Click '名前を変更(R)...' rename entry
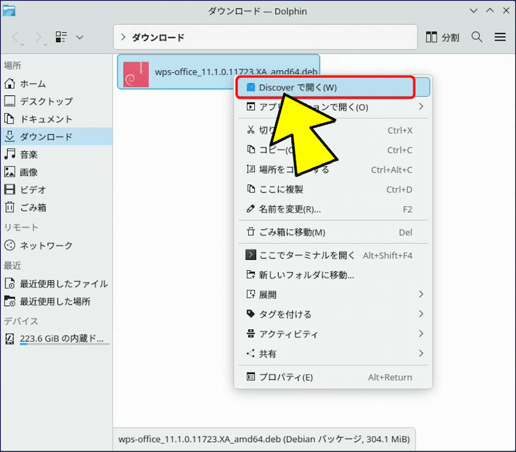This screenshot has height=452, width=516. click(x=290, y=210)
